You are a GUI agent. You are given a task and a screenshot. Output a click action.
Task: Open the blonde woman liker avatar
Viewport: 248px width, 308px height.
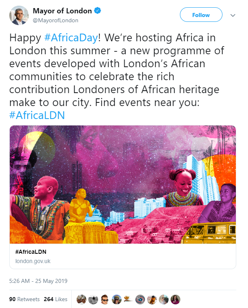164,300
